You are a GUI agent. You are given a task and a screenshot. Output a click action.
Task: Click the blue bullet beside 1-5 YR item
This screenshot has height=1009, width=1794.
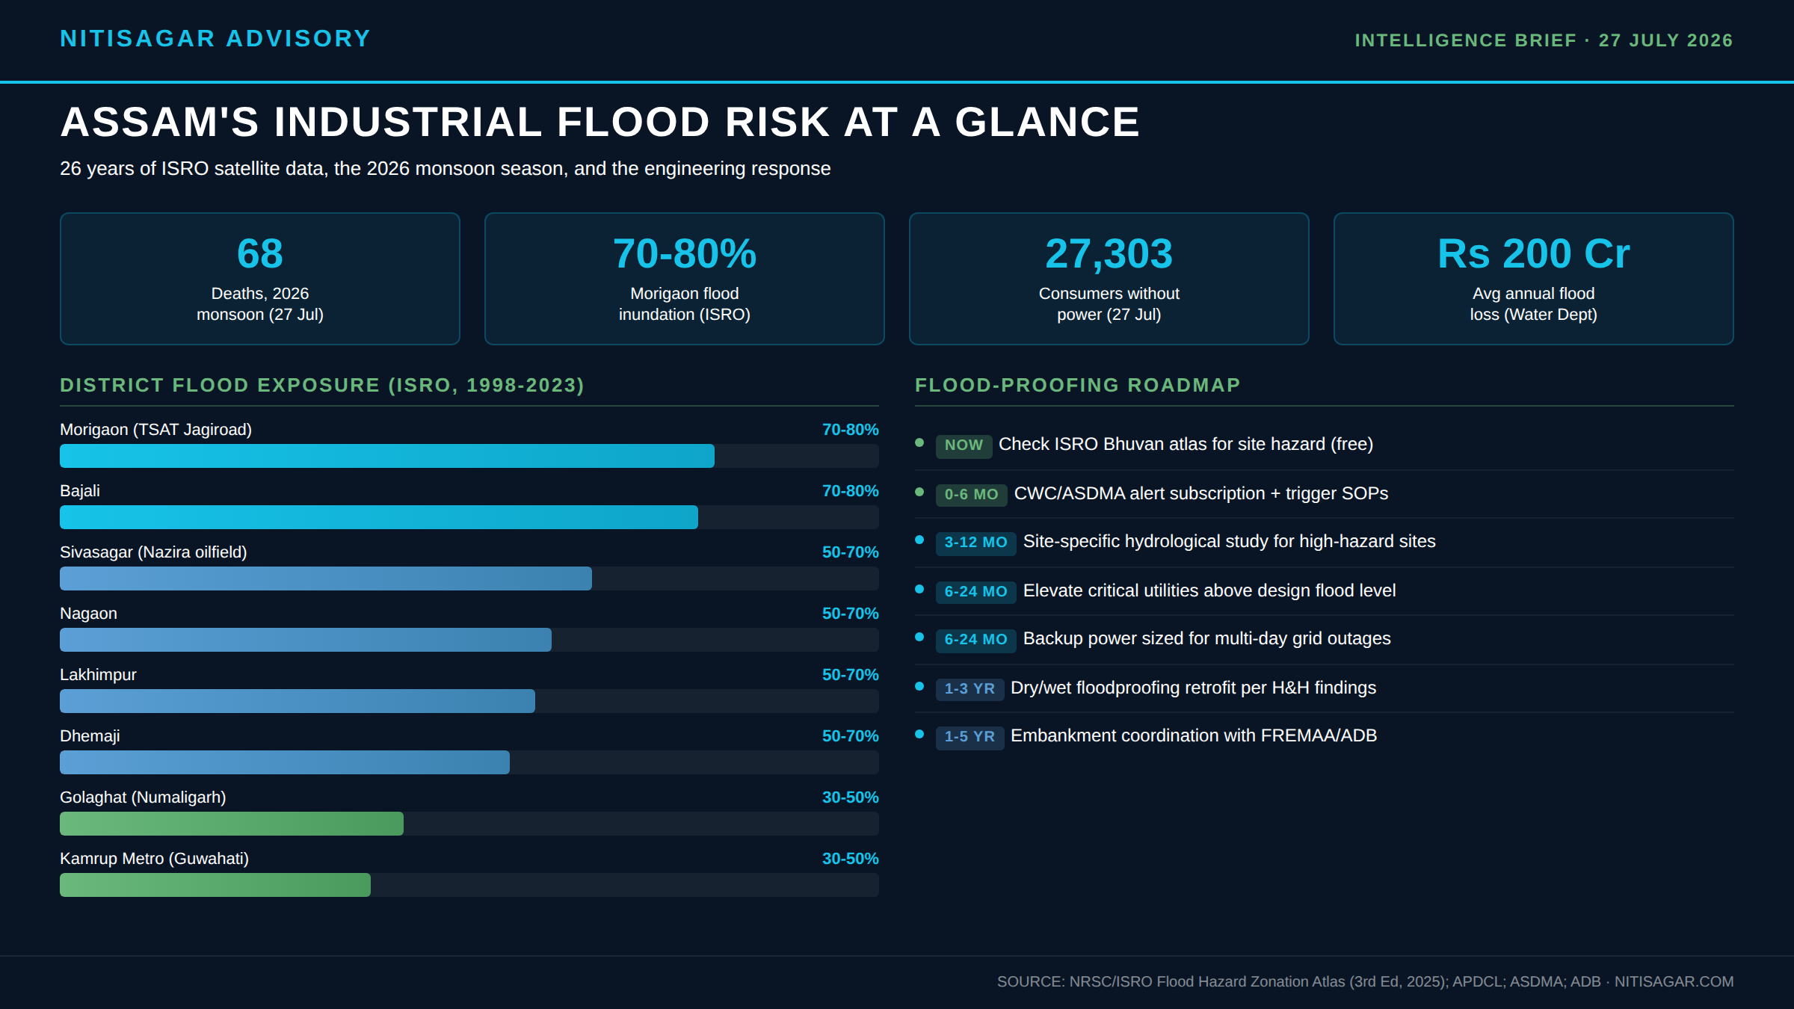coord(919,735)
